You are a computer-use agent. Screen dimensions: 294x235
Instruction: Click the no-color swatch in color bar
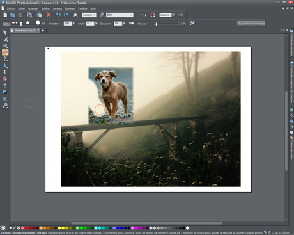coord(19,228)
